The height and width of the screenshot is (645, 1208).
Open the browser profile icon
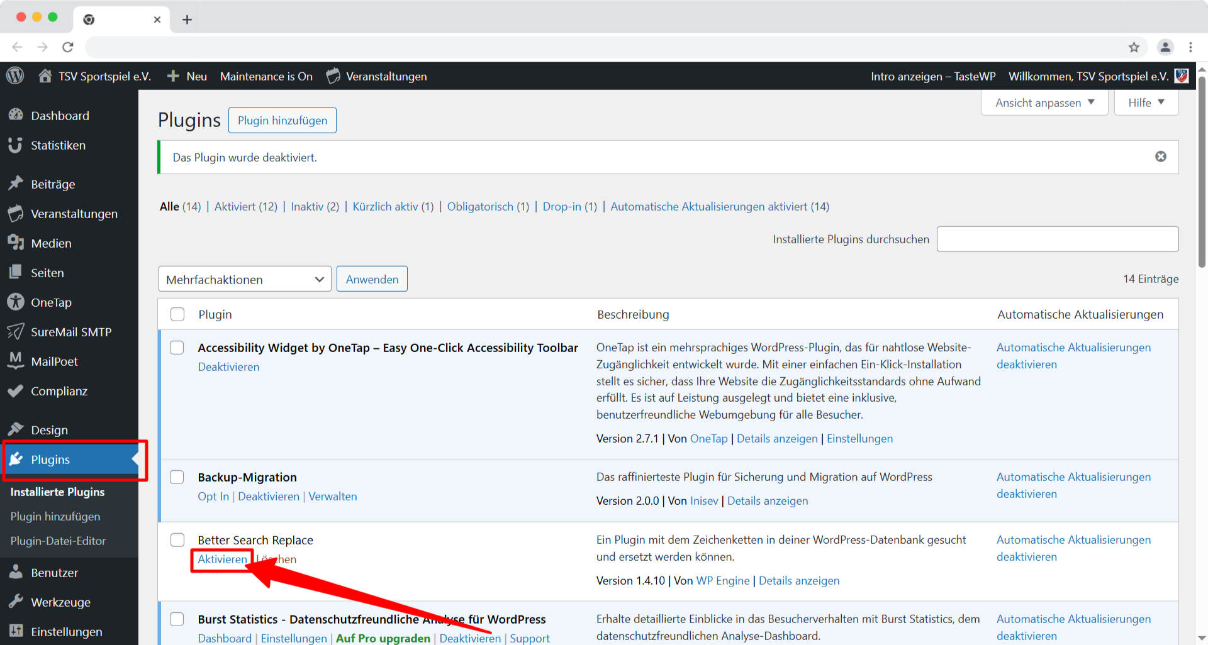coord(1165,47)
